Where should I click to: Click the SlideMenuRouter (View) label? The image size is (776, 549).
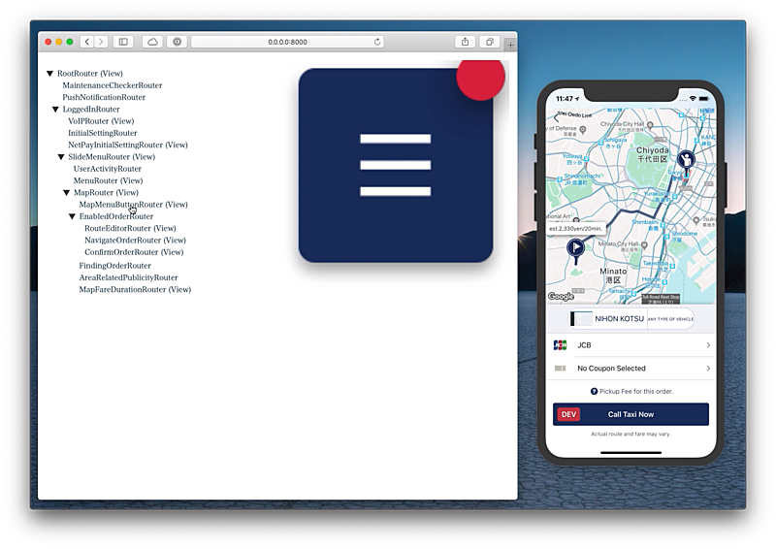coord(112,156)
